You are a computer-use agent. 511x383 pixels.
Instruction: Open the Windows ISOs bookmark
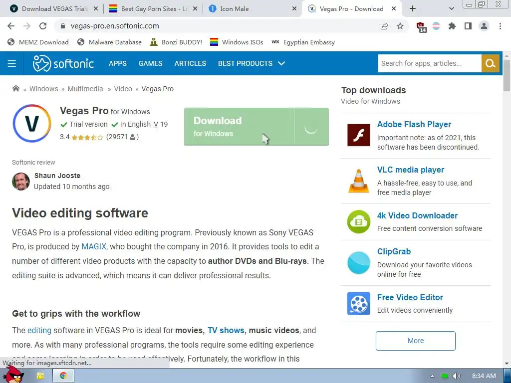pyautogui.click(x=236, y=42)
